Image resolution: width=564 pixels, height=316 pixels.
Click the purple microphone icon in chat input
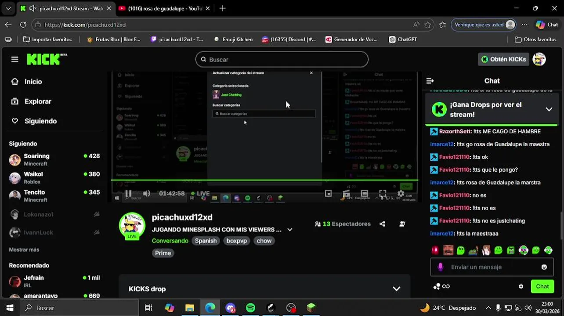point(441,267)
